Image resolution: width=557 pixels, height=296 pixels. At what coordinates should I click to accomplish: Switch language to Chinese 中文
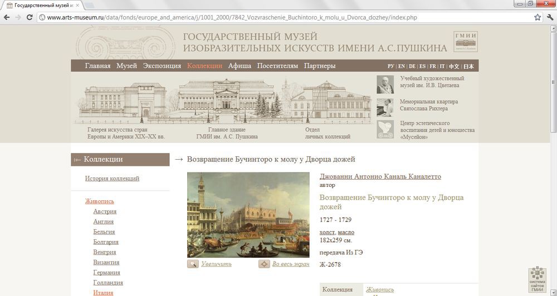pyautogui.click(x=454, y=66)
